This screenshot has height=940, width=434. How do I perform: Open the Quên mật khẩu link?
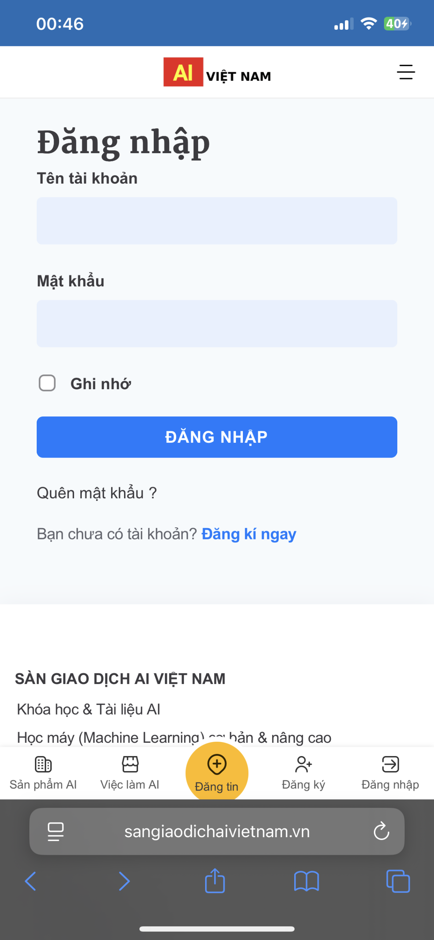[97, 493]
